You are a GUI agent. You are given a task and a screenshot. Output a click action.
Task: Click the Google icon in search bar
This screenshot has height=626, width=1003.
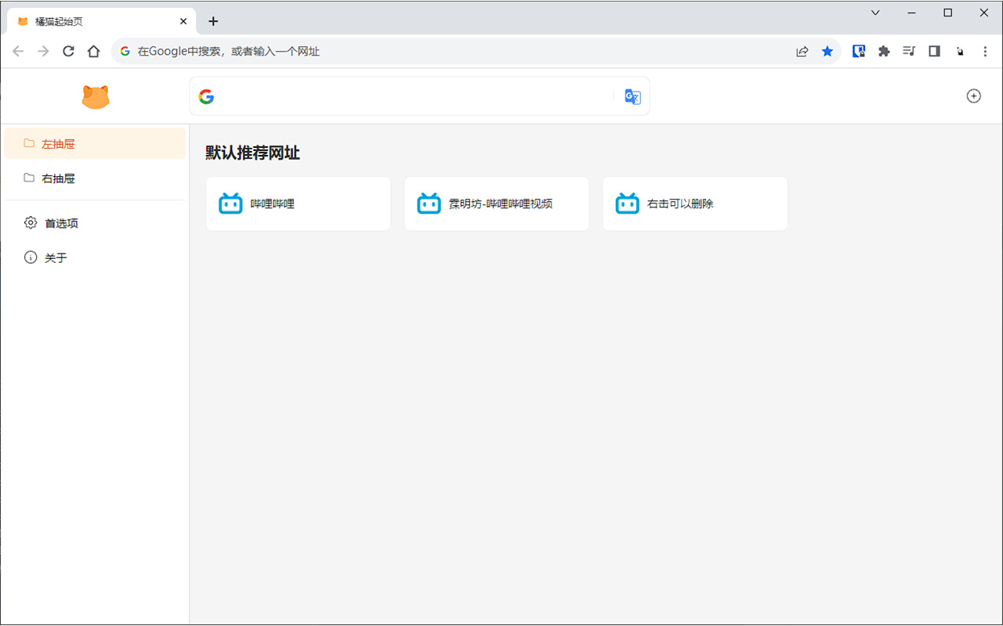click(206, 96)
